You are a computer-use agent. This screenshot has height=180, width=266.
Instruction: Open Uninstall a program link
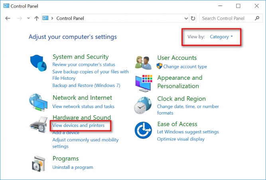73,167
